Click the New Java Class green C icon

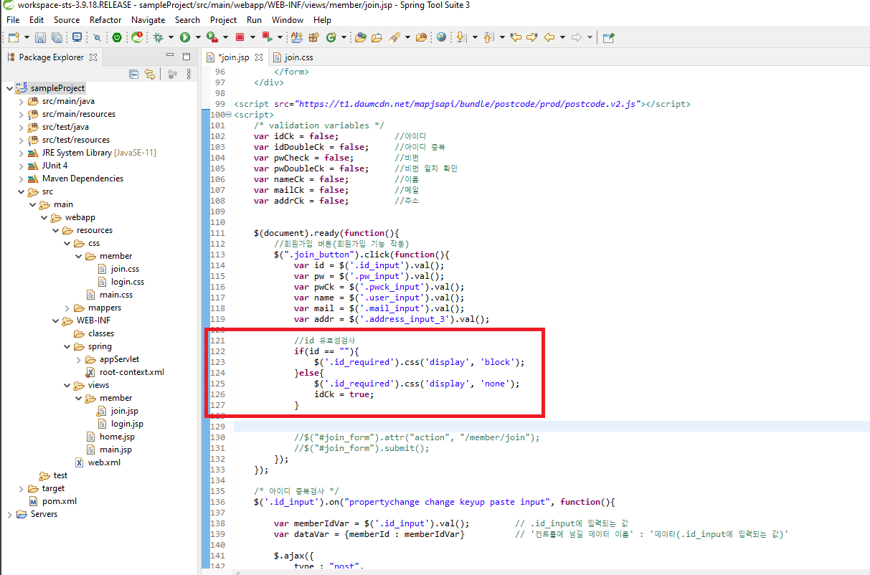(x=331, y=37)
